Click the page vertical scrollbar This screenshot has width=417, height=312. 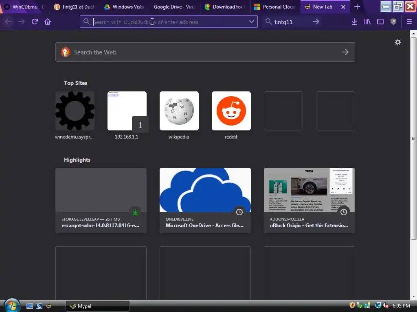(x=413, y=138)
